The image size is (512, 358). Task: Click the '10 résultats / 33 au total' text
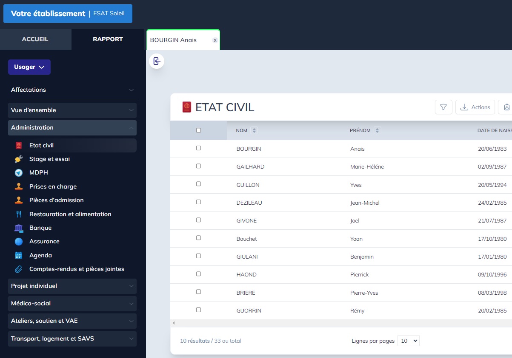tap(211, 341)
